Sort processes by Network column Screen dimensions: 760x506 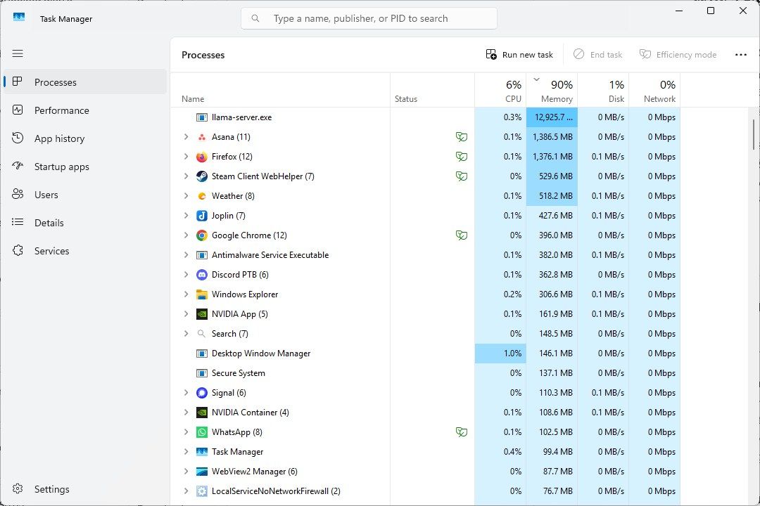click(654, 90)
